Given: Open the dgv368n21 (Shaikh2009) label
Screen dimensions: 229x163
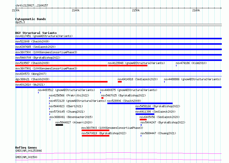Looking at the screenshot, I should point(32,79).
